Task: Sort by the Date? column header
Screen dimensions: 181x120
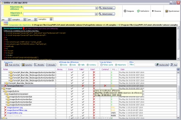Action: [x=94, y=69]
